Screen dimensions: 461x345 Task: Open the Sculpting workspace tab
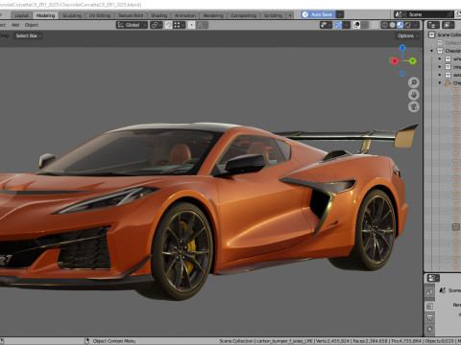pos(72,15)
